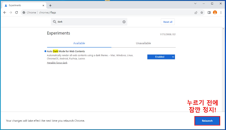
Task: Click the relaunch notice text at bottom
Action: tap(46, 121)
